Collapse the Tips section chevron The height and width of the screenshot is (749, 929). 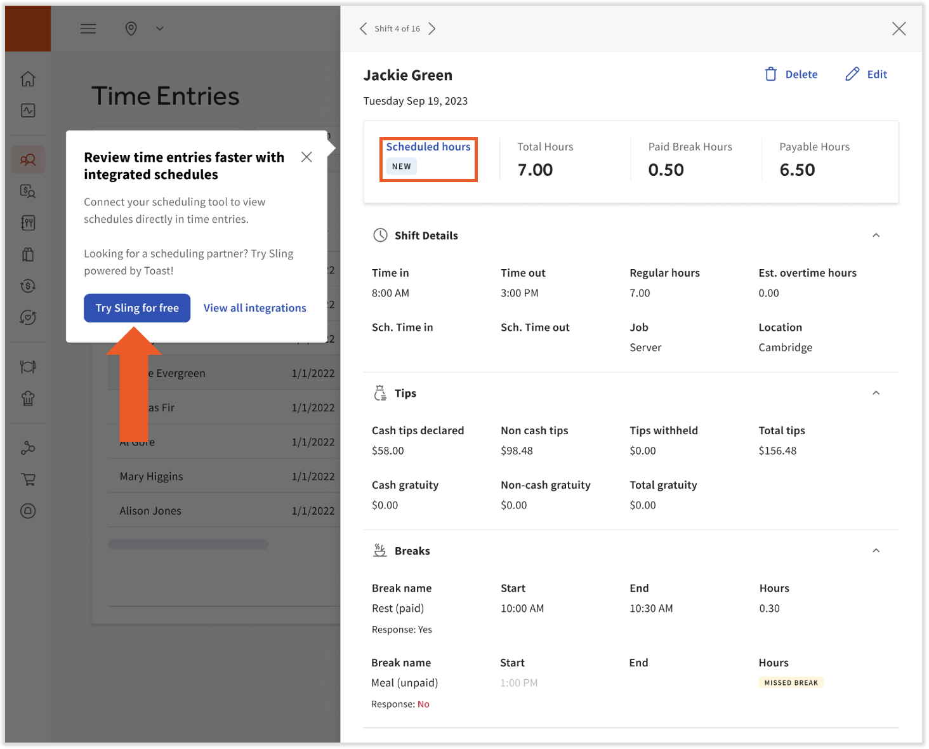click(876, 392)
